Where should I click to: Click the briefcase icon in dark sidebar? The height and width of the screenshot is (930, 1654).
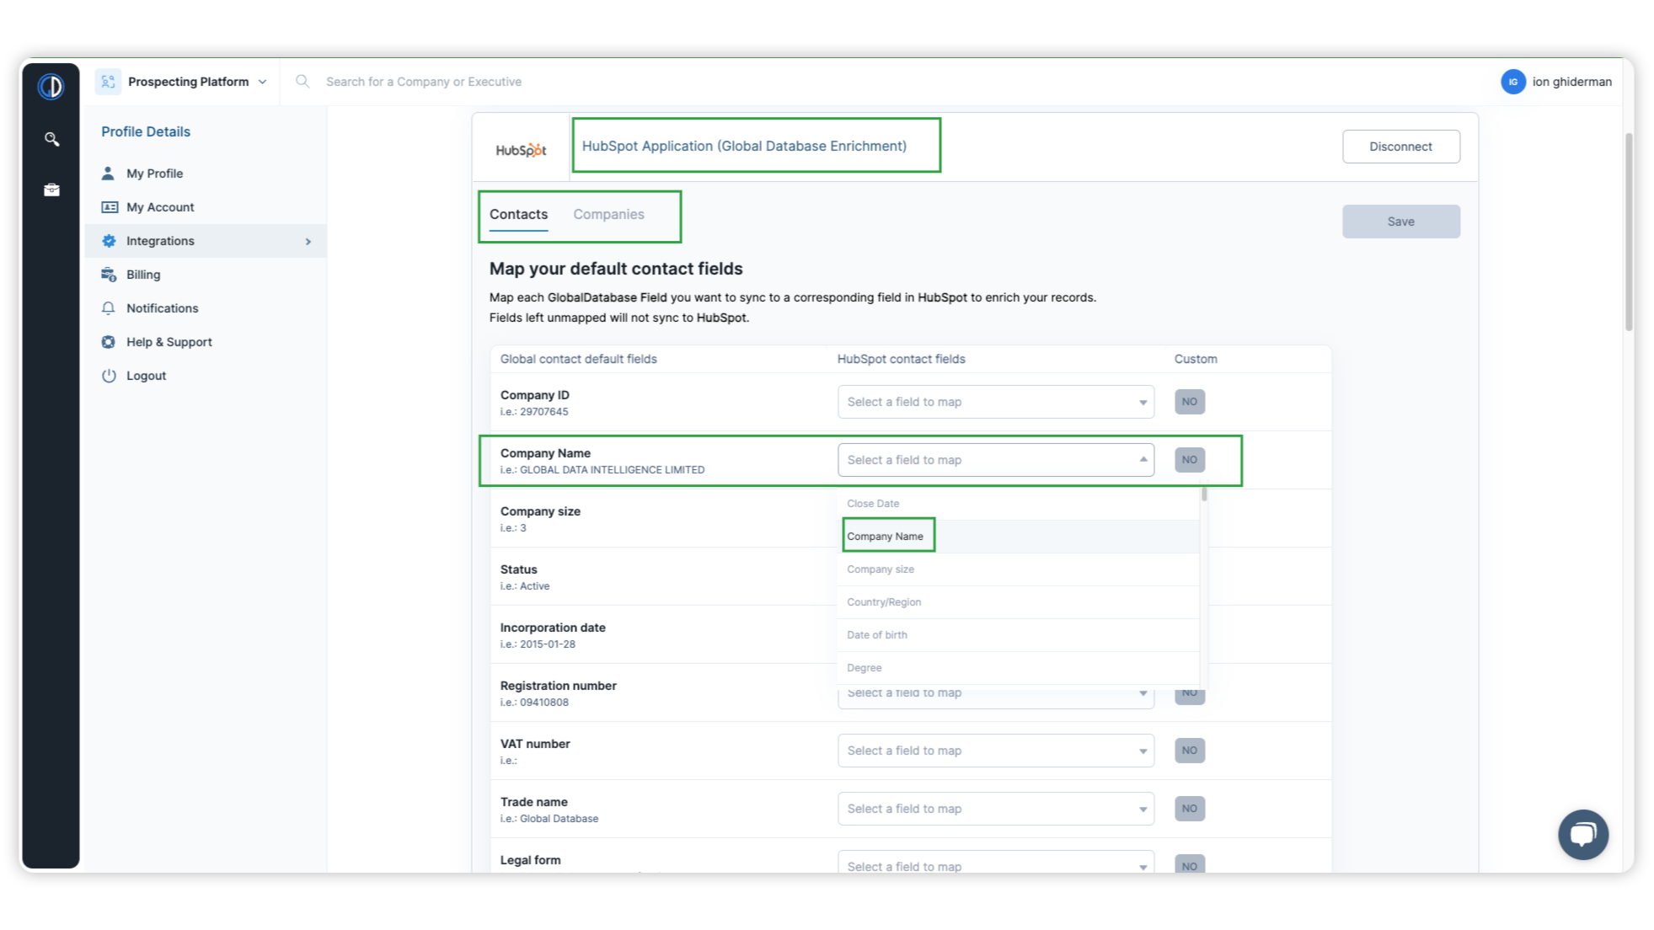[x=51, y=190]
